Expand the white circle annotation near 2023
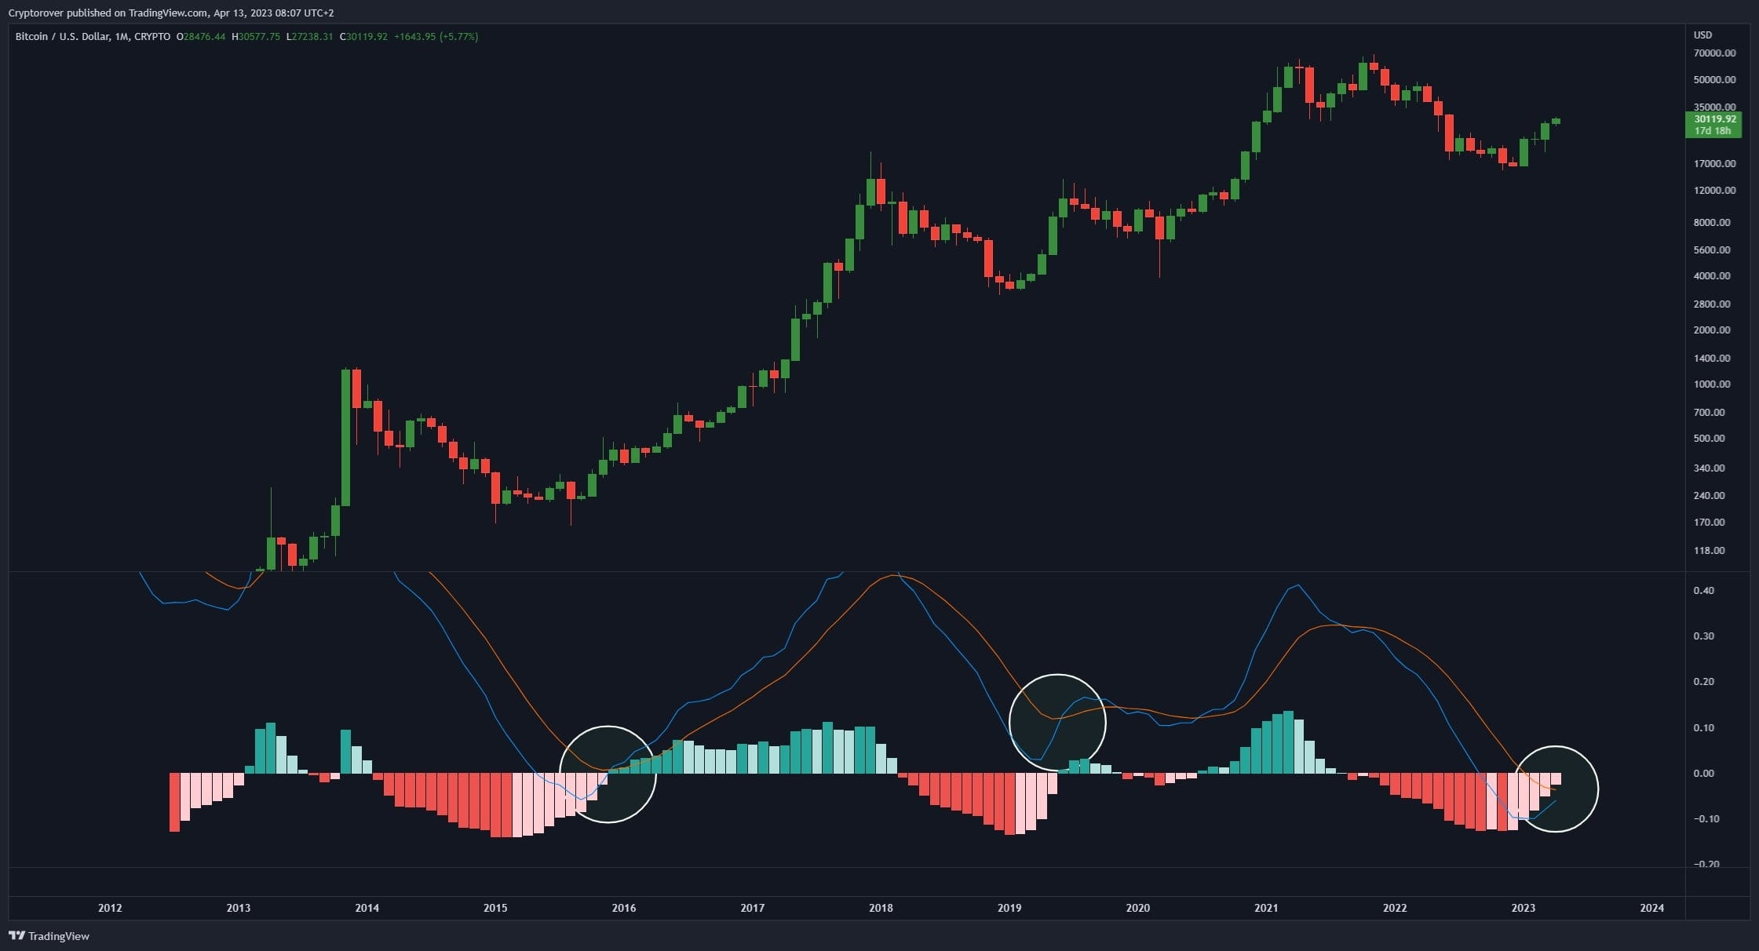 (x=1557, y=790)
